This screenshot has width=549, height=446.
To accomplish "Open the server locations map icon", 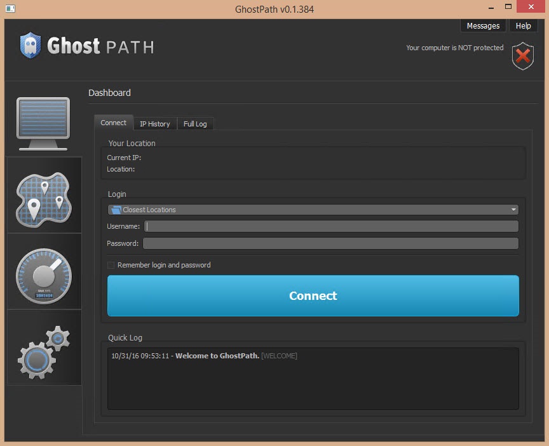I will (x=44, y=200).
